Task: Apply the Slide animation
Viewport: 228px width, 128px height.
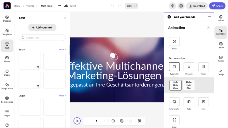Action: click(x=203, y=102)
